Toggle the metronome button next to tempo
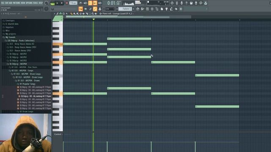Image resolution: width=271 pixels, height=152 pixels. [x=80, y=3]
